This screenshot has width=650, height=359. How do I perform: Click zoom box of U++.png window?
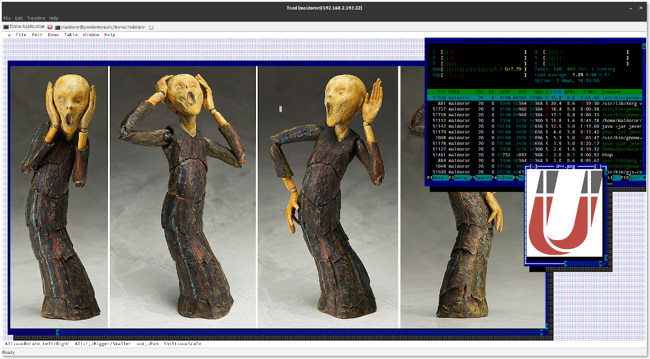(597, 167)
